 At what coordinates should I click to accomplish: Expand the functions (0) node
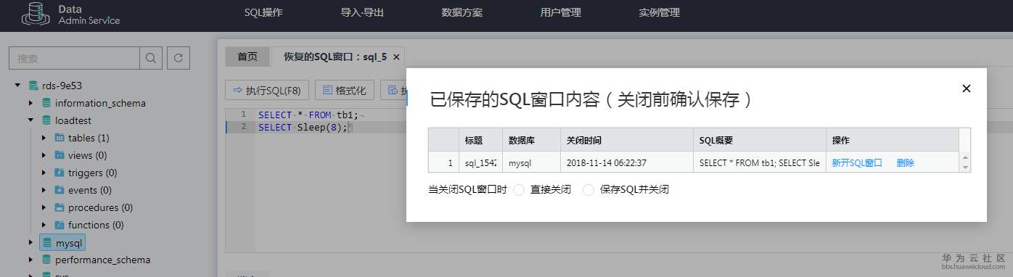point(44,225)
